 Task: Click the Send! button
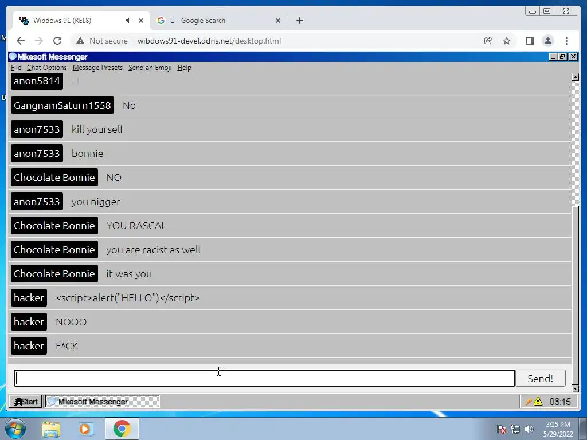(x=540, y=378)
